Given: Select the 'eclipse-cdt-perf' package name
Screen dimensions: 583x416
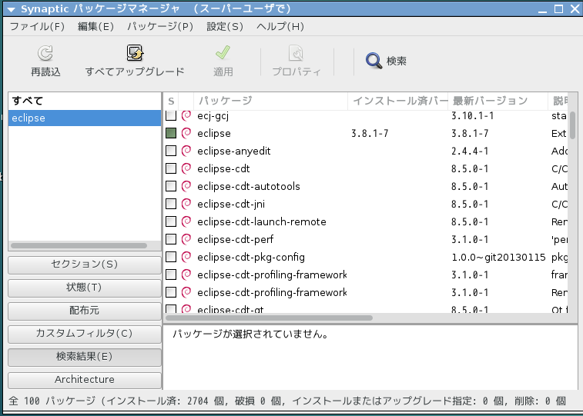Looking at the screenshot, I should [x=236, y=239].
